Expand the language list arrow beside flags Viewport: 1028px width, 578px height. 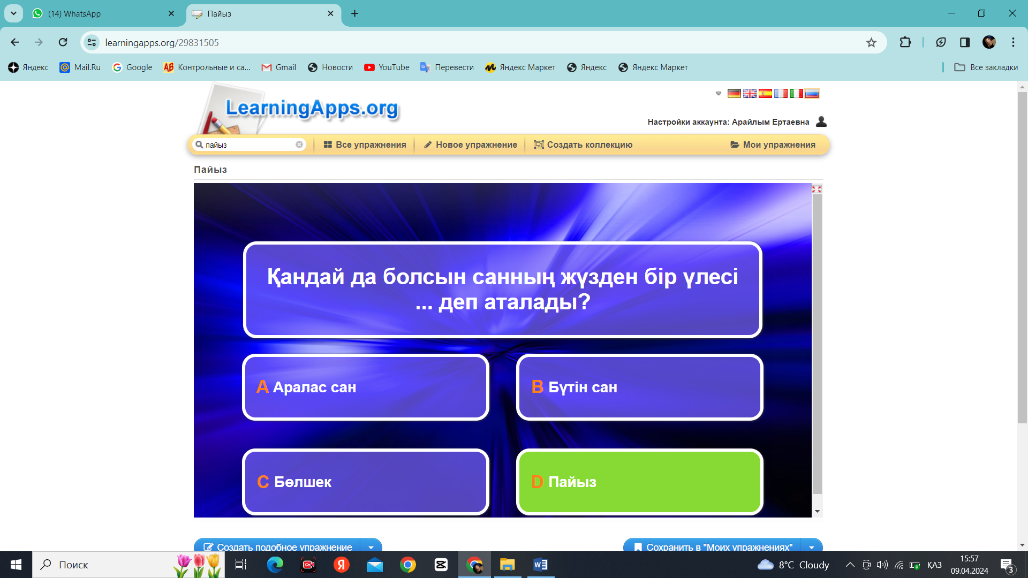[719, 94]
